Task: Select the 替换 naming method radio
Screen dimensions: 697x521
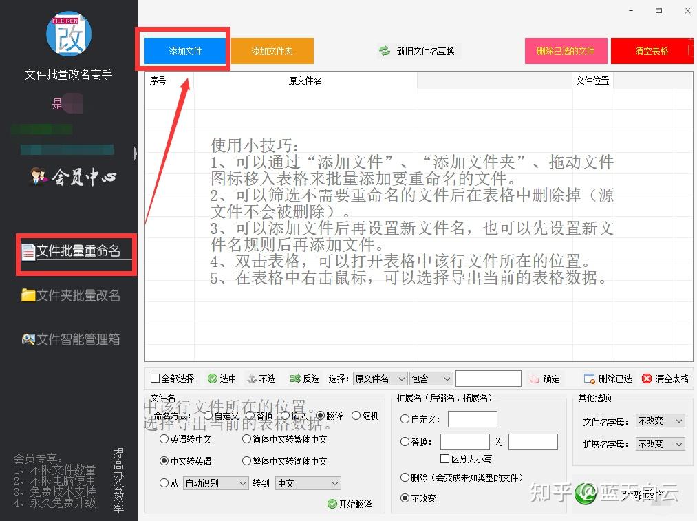Action: coord(250,416)
